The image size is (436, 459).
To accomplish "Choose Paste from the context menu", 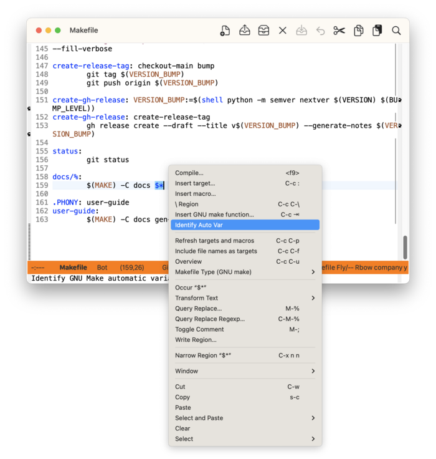I will pos(245,407).
